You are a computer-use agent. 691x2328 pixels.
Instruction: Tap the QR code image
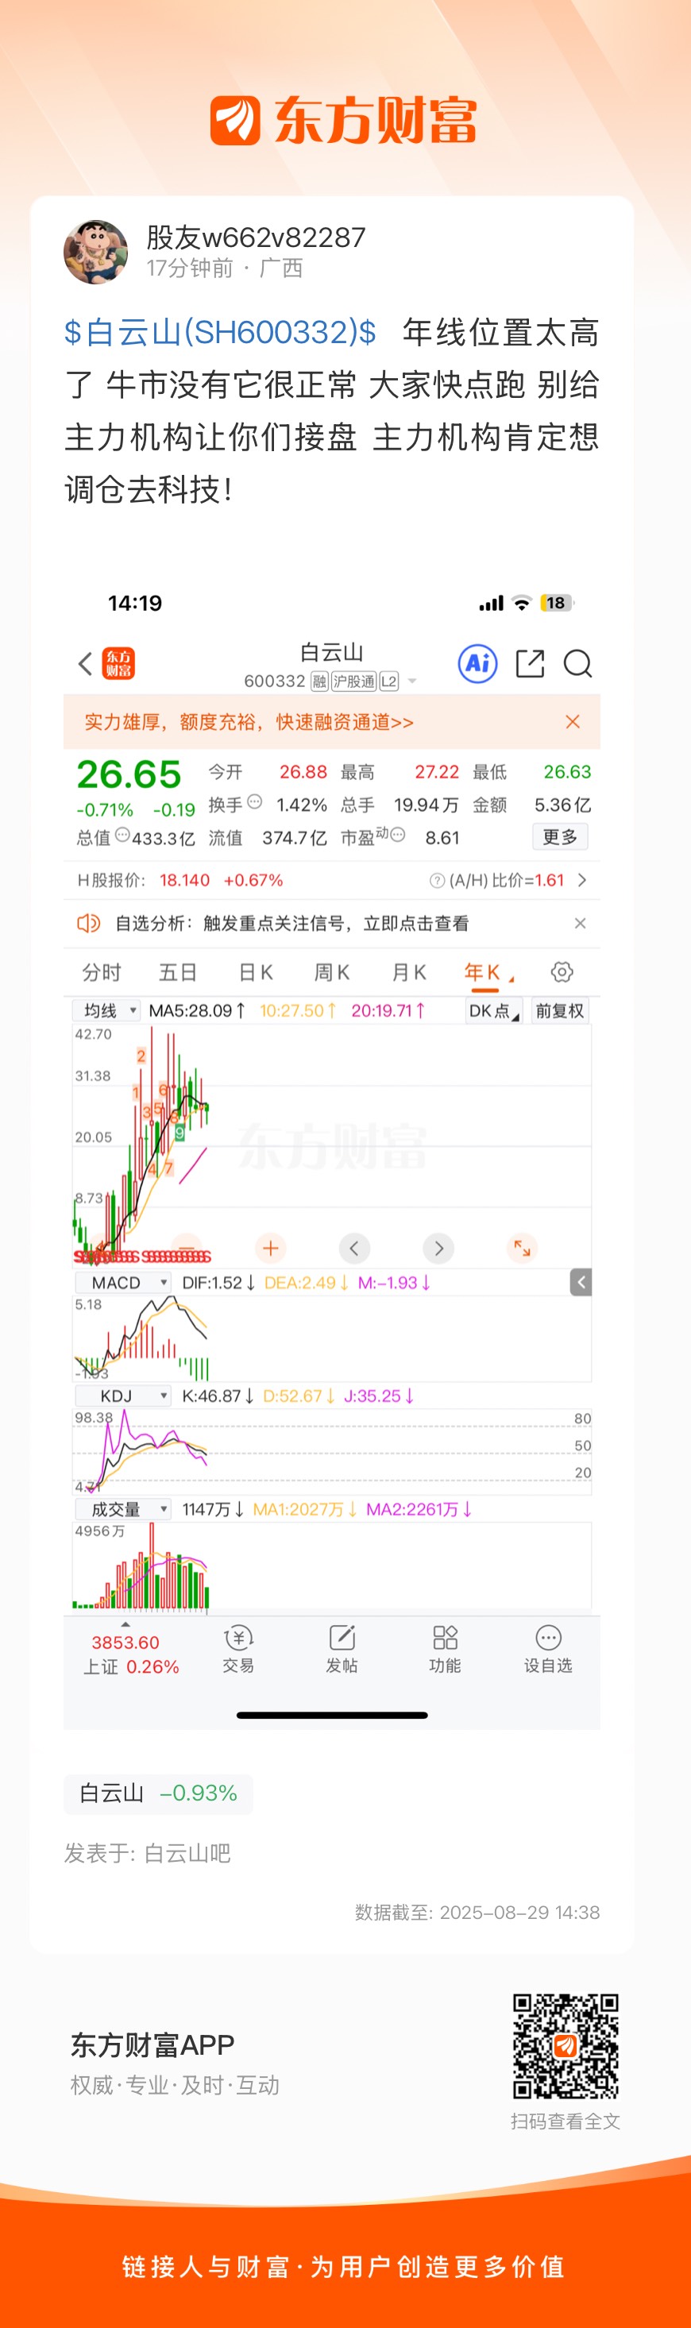coord(566,2045)
